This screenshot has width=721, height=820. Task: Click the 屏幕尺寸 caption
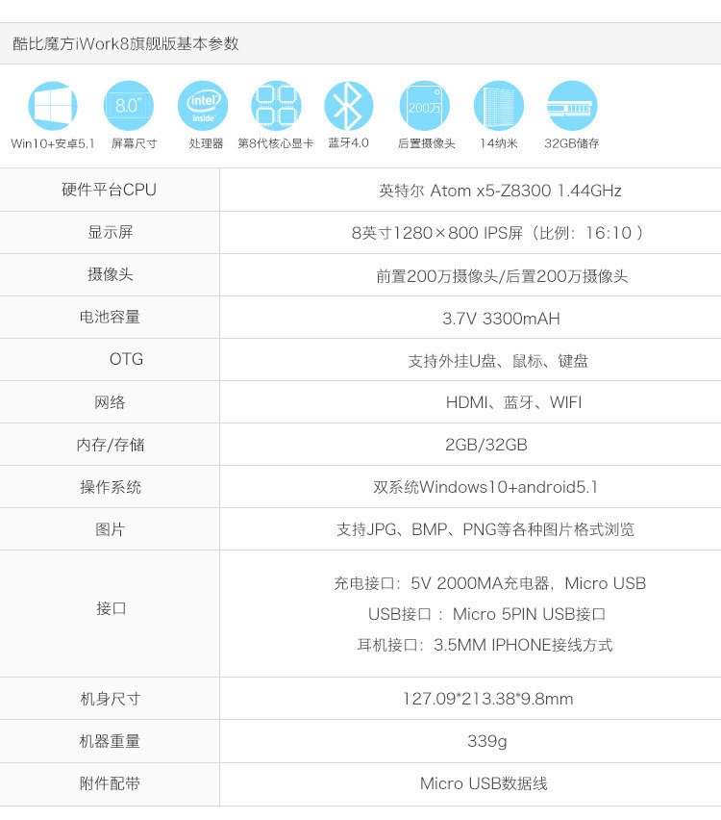click(x=134, y=143)
